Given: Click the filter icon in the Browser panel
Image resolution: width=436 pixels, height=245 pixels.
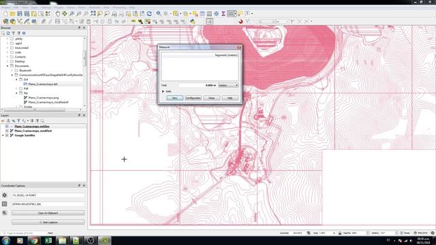Looking at the screenshot, I should tap(14, 33).
